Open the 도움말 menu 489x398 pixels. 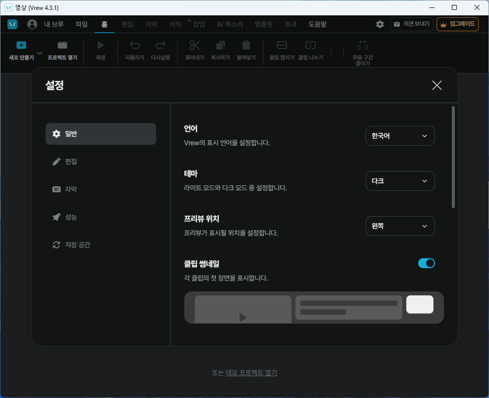tap(318, 24)
